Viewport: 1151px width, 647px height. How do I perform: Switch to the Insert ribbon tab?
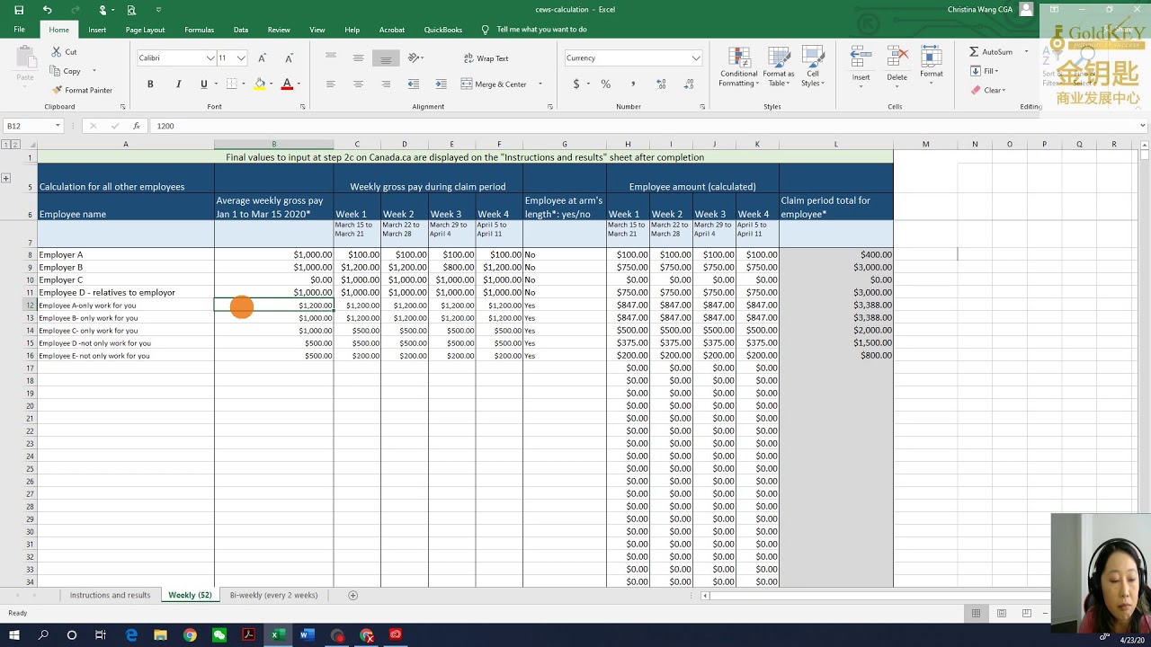(97, 30)
